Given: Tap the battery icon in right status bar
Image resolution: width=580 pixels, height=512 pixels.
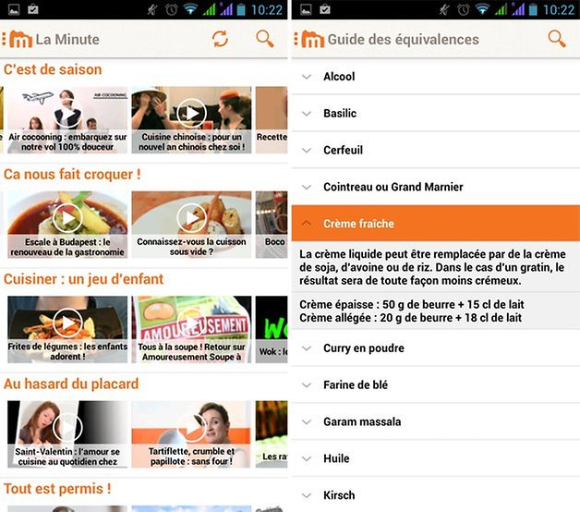Looking at the screenshot, I should pyautogui.click(x=533, y=9).
